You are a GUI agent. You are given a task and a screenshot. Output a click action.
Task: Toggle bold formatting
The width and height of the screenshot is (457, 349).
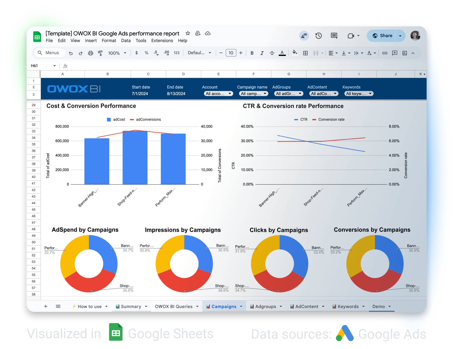click(x=252, y=53)
